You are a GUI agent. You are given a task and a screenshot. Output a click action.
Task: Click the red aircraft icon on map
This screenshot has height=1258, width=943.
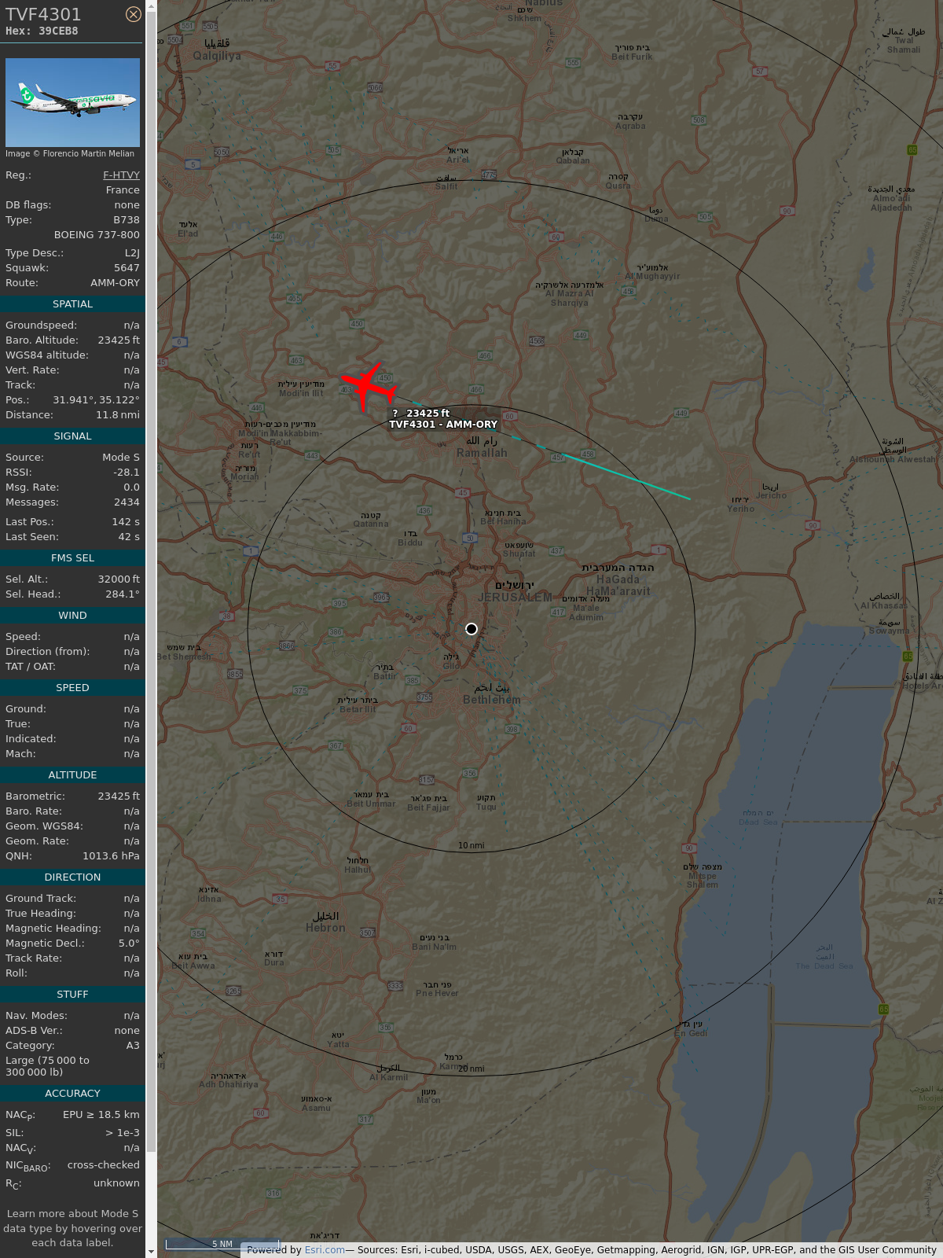pos(368,386)
